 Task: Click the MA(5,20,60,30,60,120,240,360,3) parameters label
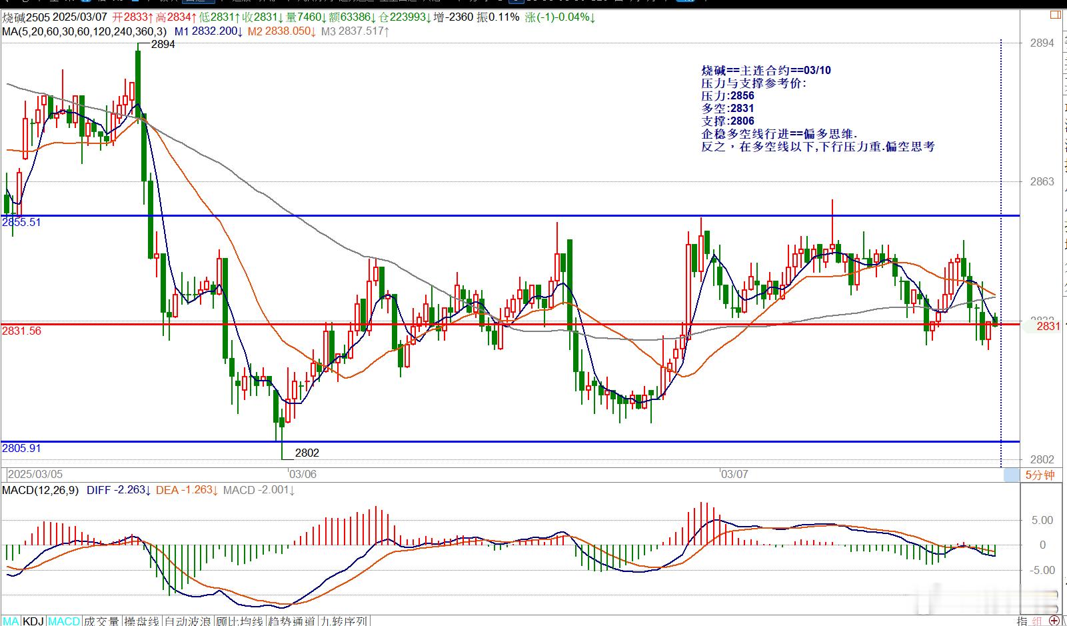coord(85,31)
